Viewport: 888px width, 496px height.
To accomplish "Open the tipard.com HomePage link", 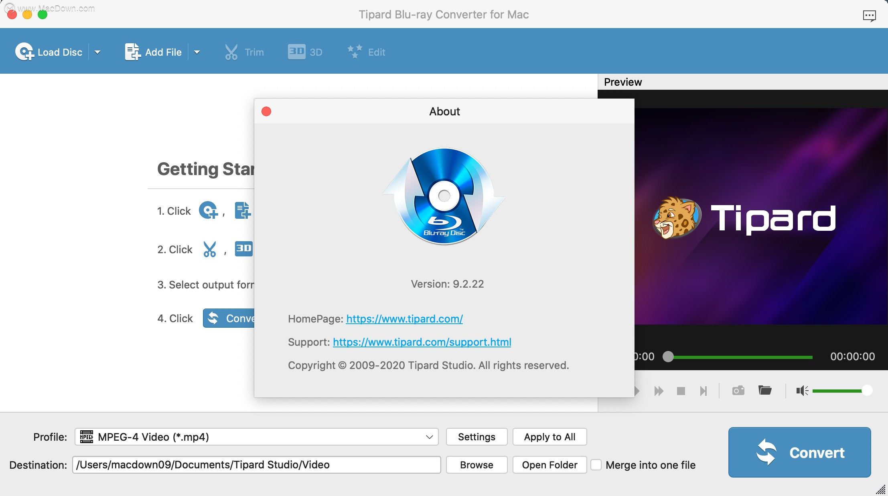I will [x=404, y=319].
